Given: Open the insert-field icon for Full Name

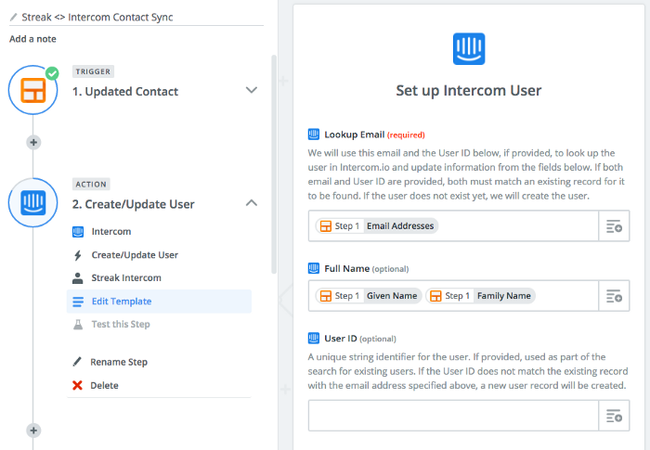Looking at the screenshot, I should click(x=614, y=296).
